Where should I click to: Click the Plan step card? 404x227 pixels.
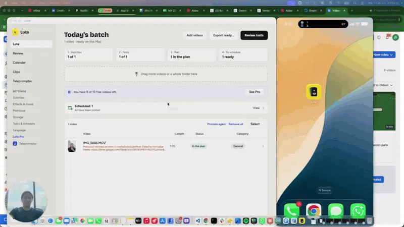(x=191, y=54)
